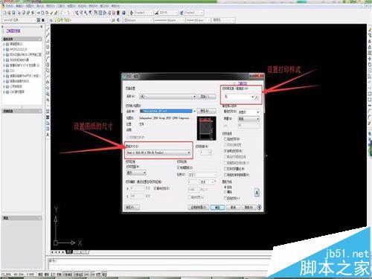372x279 pixels.
Task: Create a new drawing from the toolbar
Action: (x=4, y=13)
